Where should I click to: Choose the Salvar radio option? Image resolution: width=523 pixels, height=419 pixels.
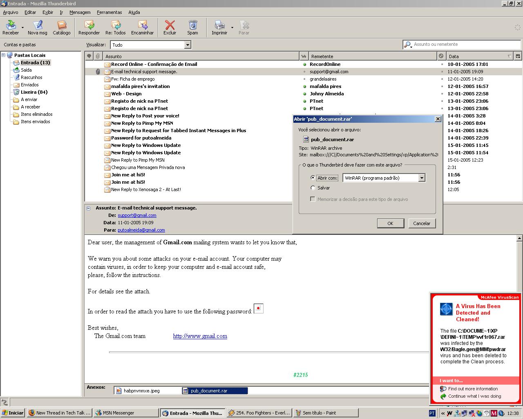point(313,188)
